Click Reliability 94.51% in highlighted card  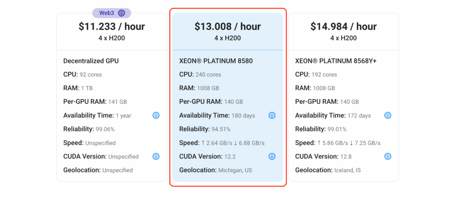(205, 129)
